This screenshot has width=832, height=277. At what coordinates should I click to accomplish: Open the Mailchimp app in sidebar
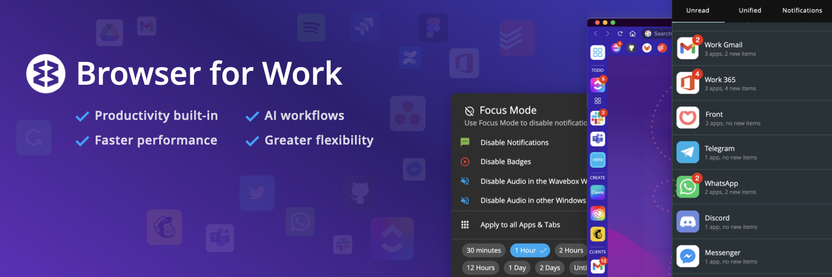point(597,234)
